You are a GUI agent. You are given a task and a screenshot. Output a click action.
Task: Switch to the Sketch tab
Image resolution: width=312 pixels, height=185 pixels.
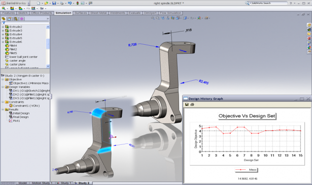tap(23, 13)
